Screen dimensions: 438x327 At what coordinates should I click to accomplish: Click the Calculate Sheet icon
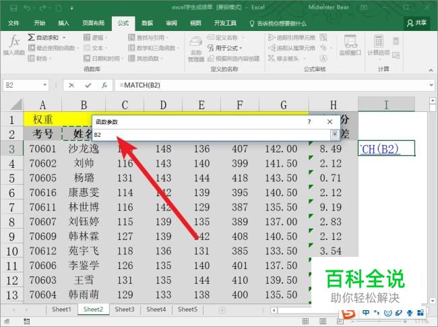tap(396, 55)
